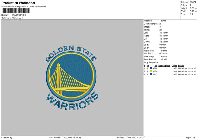Click stitch count 4550 in stop row 2
Screen dimensions: 198x140
pos(155,72)
